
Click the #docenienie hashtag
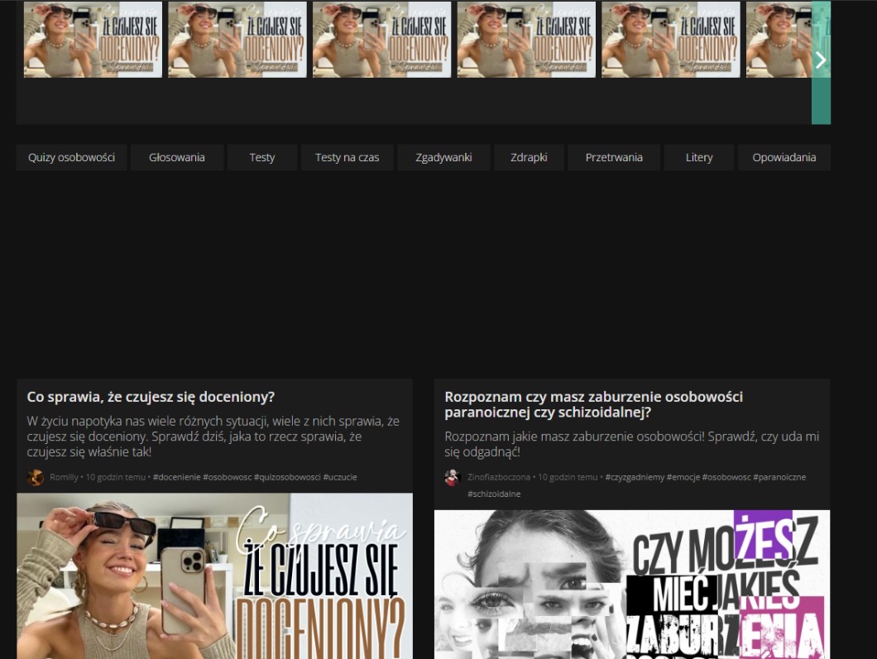(x=176, y=477)
